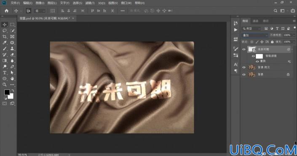Open the Actions panel play icon
Image resolution: width=297 pixels, height=156 pixels.
[x=235, y=30]
